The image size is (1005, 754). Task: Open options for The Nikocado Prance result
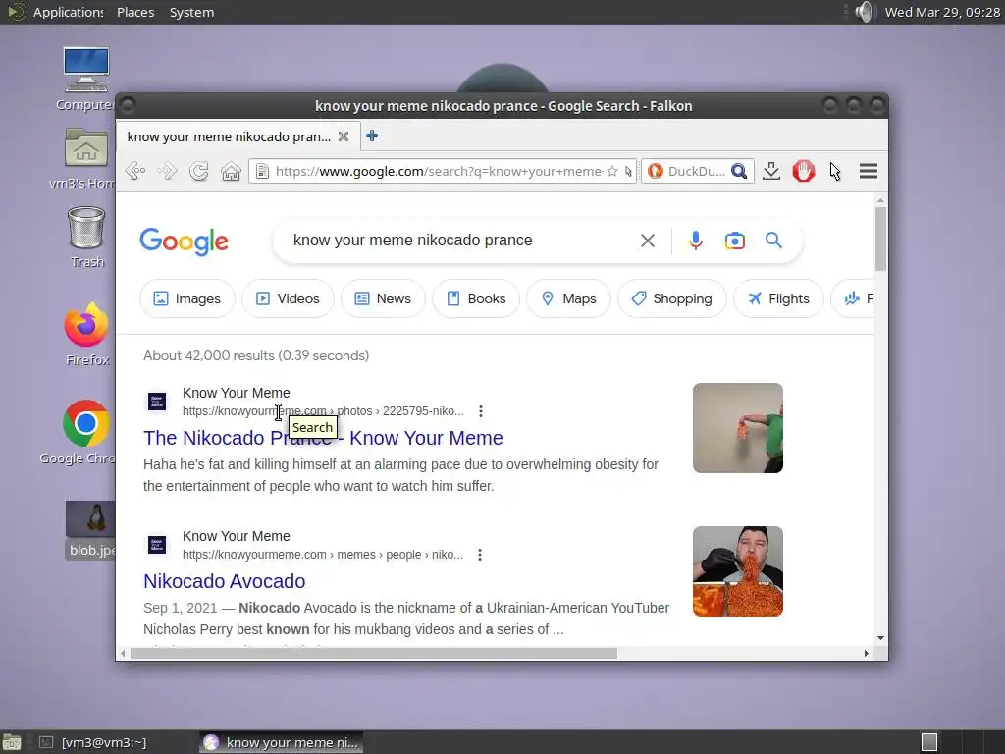pyautogui.click(x=481, y=411)
